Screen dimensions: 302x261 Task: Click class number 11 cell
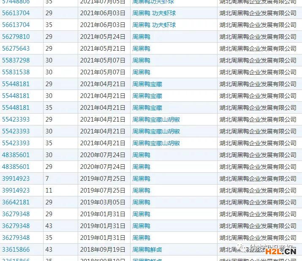click(x=49, y=190)
